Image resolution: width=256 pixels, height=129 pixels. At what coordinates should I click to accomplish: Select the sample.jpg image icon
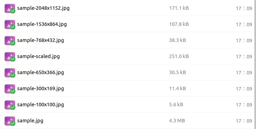click(10, 121)
